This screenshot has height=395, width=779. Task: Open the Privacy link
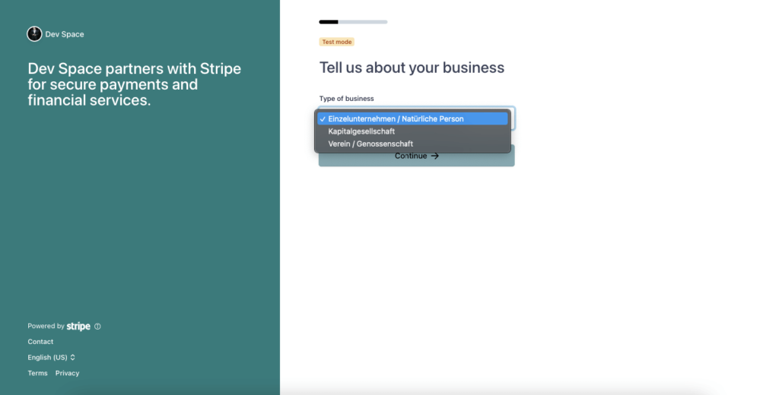pos(67,373)
